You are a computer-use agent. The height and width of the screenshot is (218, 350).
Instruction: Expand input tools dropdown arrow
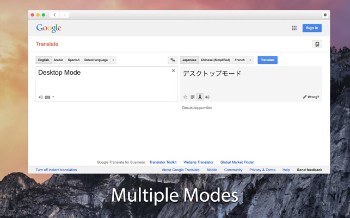(53, 97)
